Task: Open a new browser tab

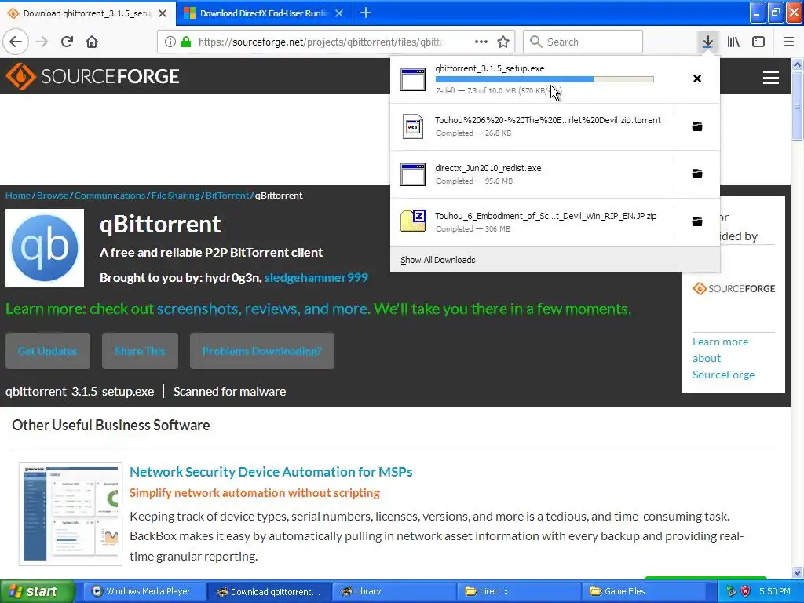Action: [366, 13]
